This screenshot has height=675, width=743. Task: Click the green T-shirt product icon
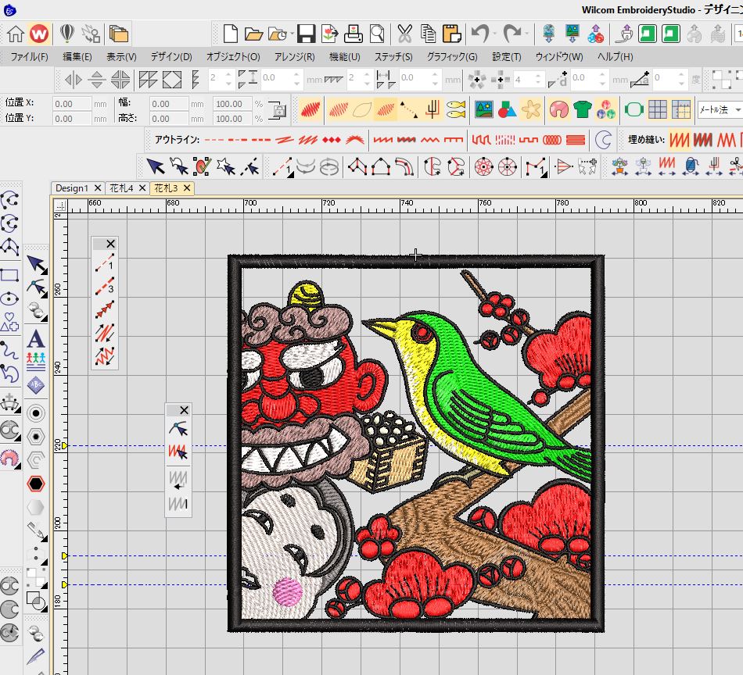click(583, 110)
